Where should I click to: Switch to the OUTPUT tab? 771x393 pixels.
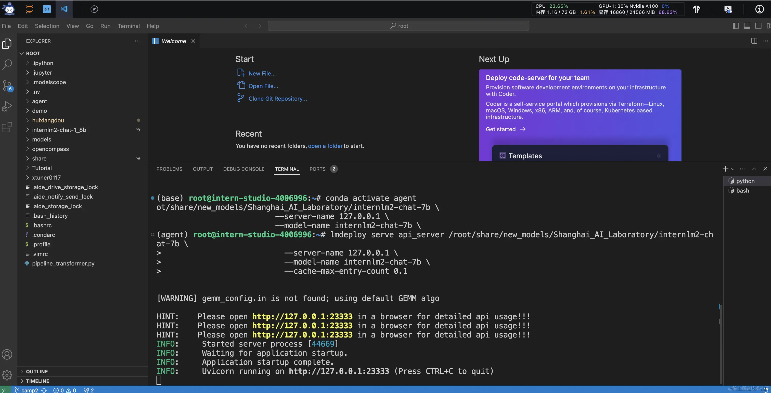tap(203, 169)
